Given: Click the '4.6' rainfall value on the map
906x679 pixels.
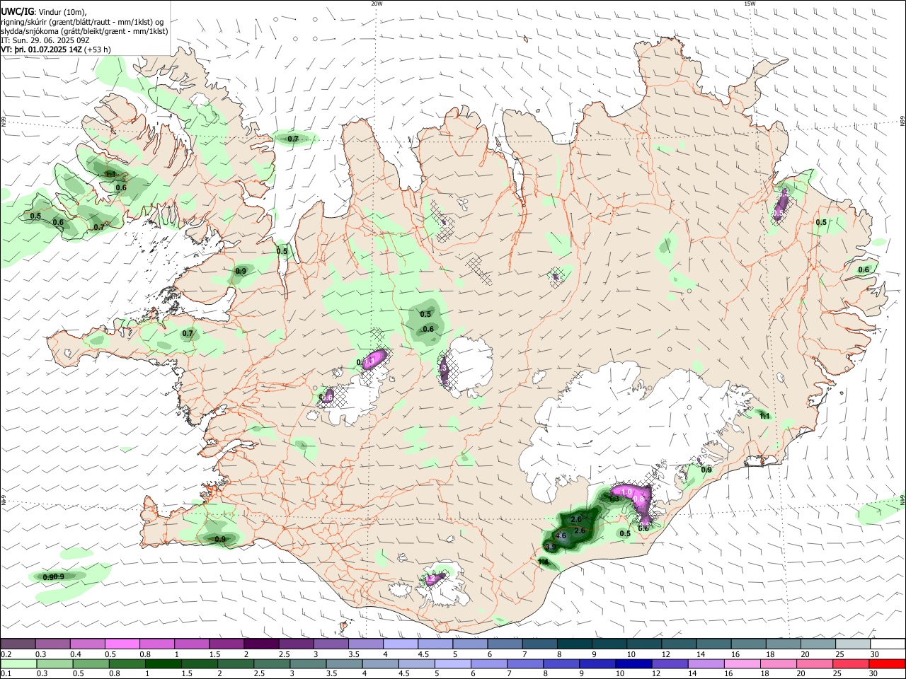Looking at the screenshot, I should pos(561,536).
